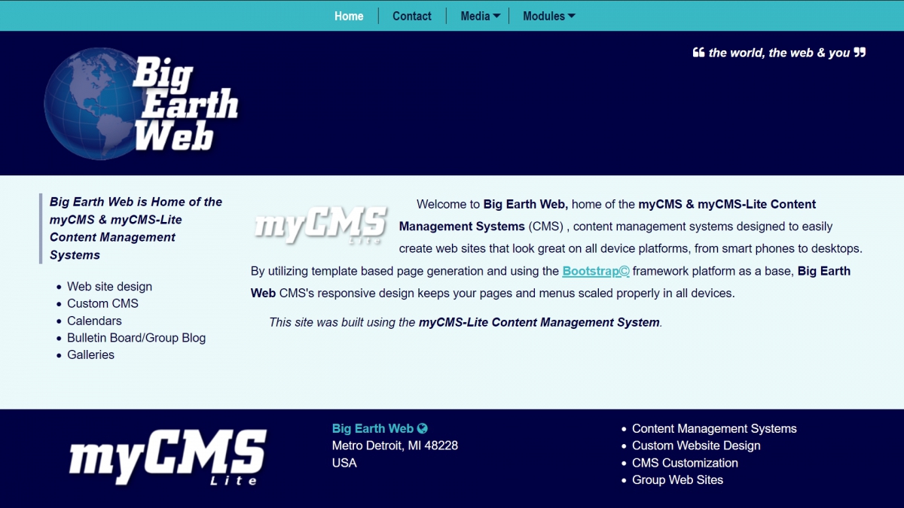Click the myCMS Lite logo beside welcome text
Screen dimensions: 904x508
click(x=320, y=225)
